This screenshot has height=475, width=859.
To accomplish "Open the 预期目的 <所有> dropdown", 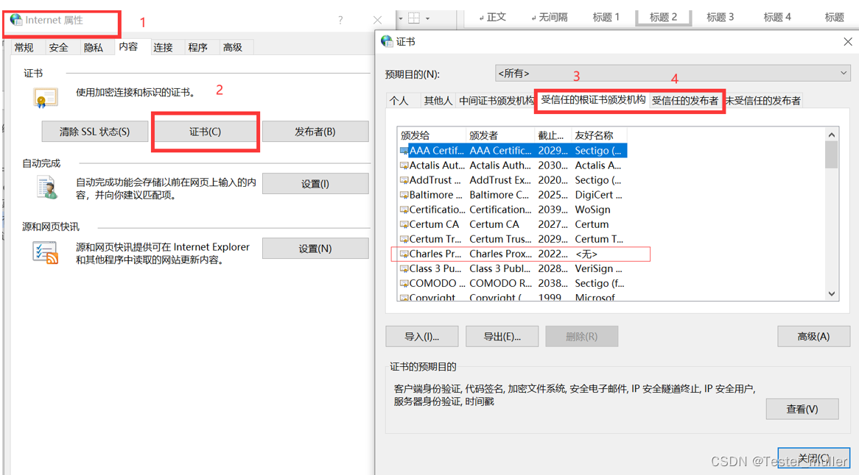I will (673, 74).
